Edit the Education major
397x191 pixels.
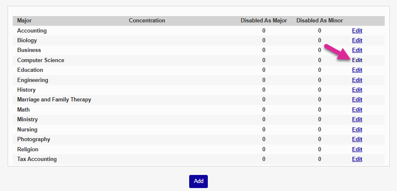coord(357,70)
